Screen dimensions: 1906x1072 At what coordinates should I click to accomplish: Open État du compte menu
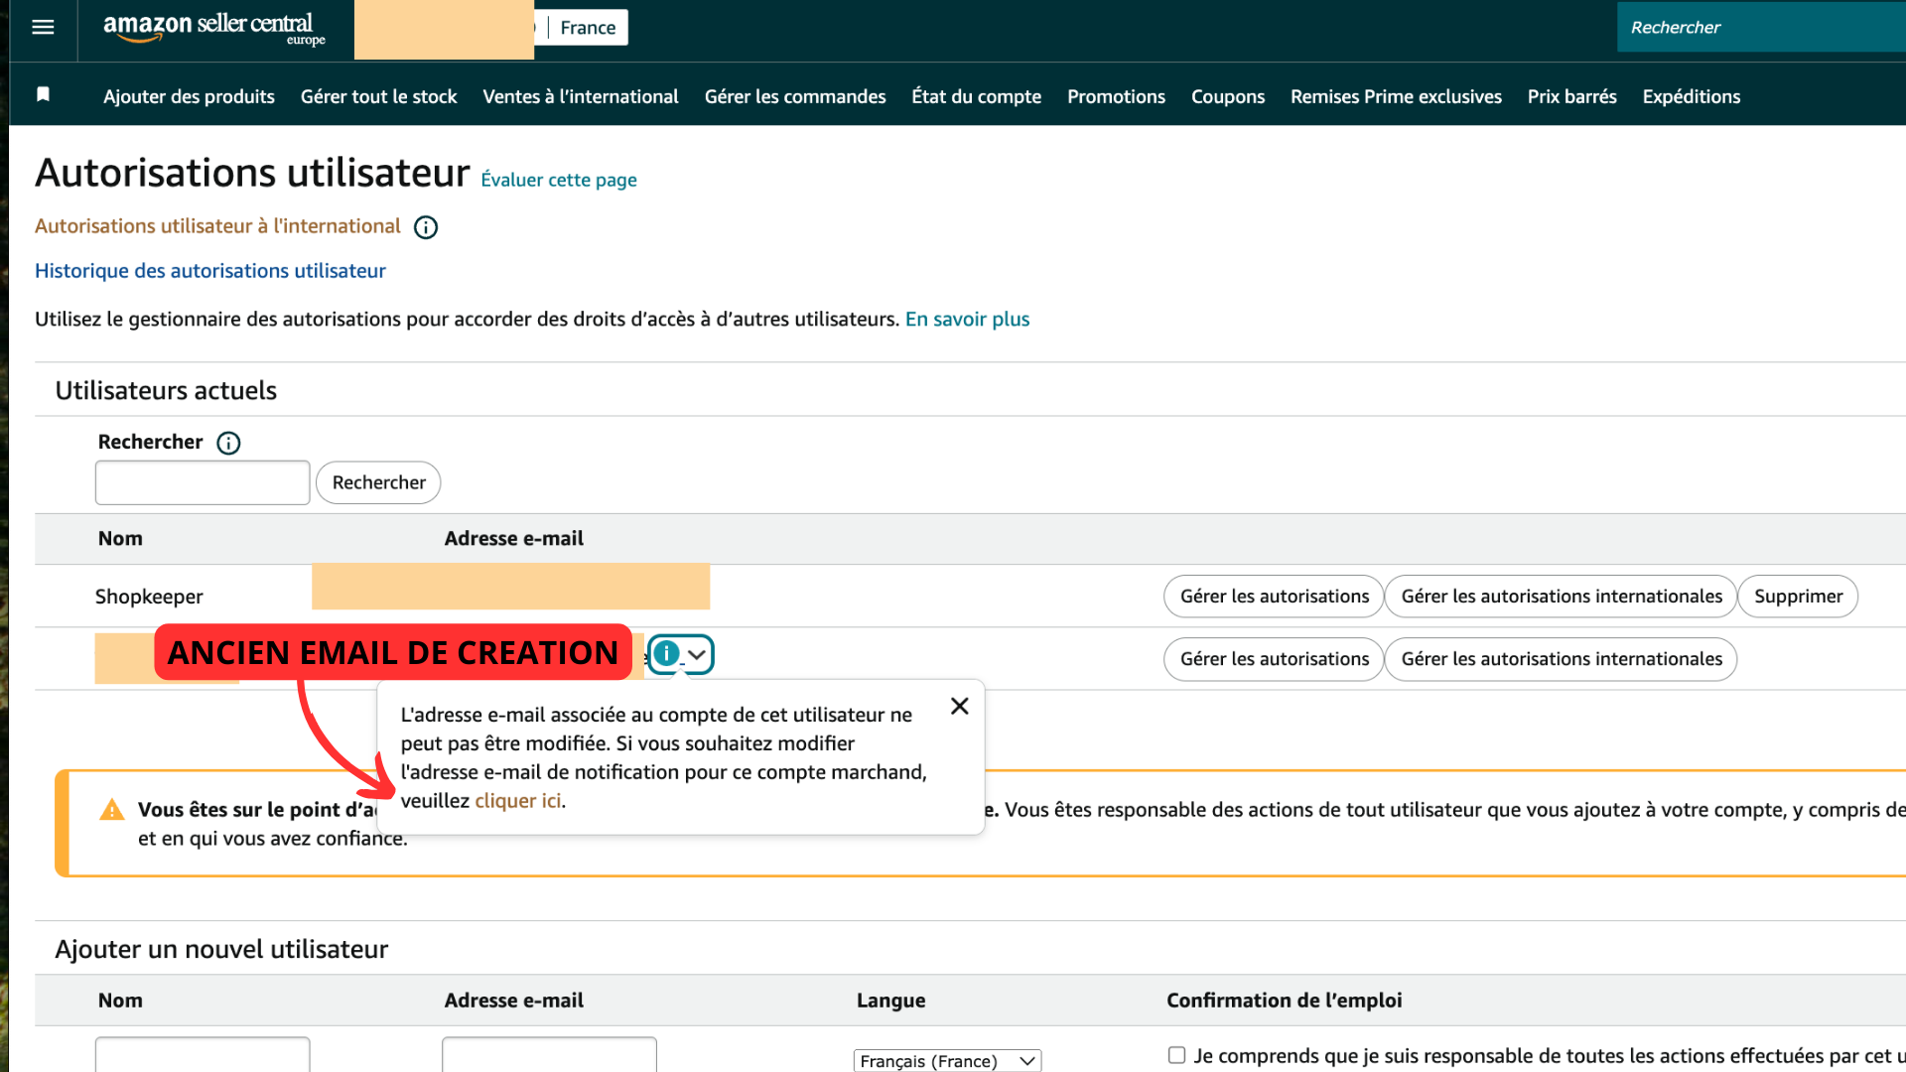977,96
